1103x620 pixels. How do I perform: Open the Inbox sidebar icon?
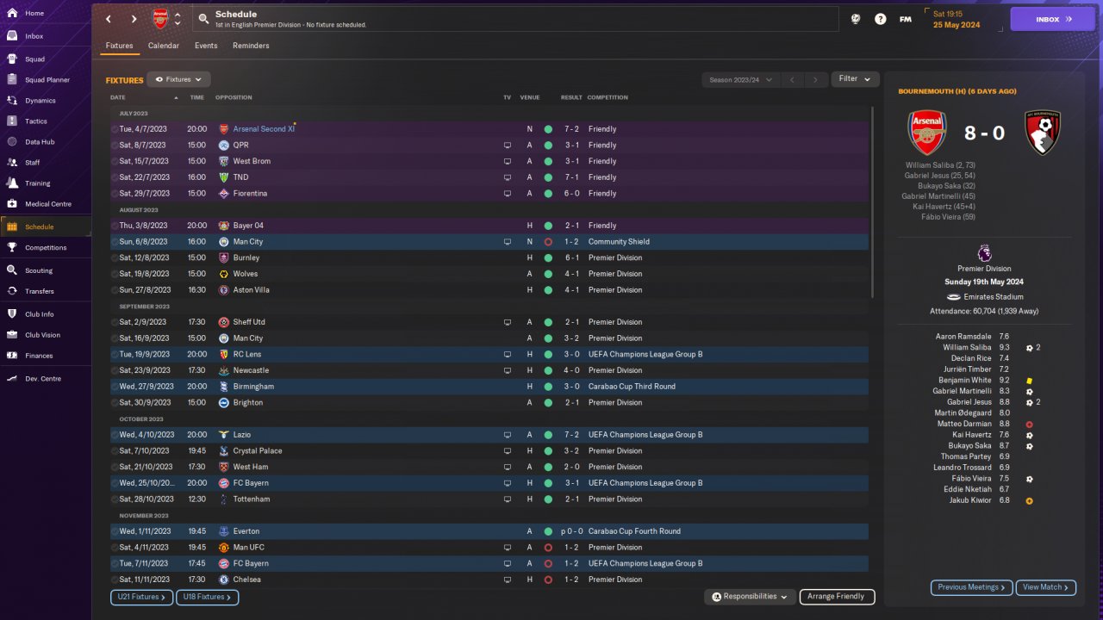[12, 36]
